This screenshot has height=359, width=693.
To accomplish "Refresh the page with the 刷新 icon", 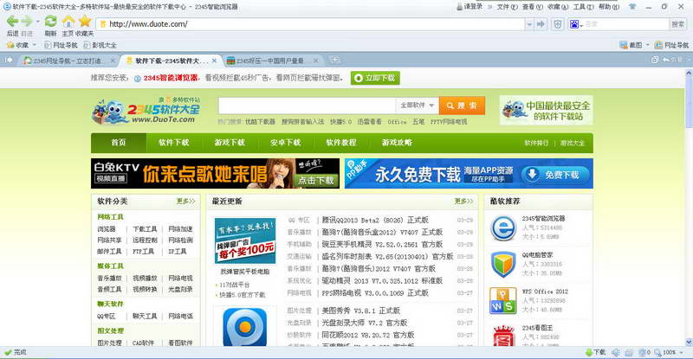I will click(50, 21).
